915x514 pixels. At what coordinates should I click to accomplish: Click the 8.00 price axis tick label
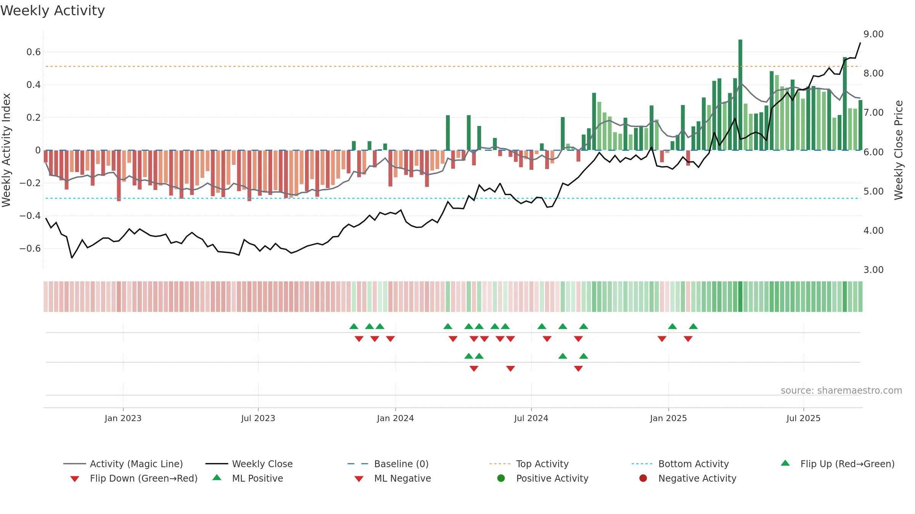pyautogui.click(x=873, y=73)
